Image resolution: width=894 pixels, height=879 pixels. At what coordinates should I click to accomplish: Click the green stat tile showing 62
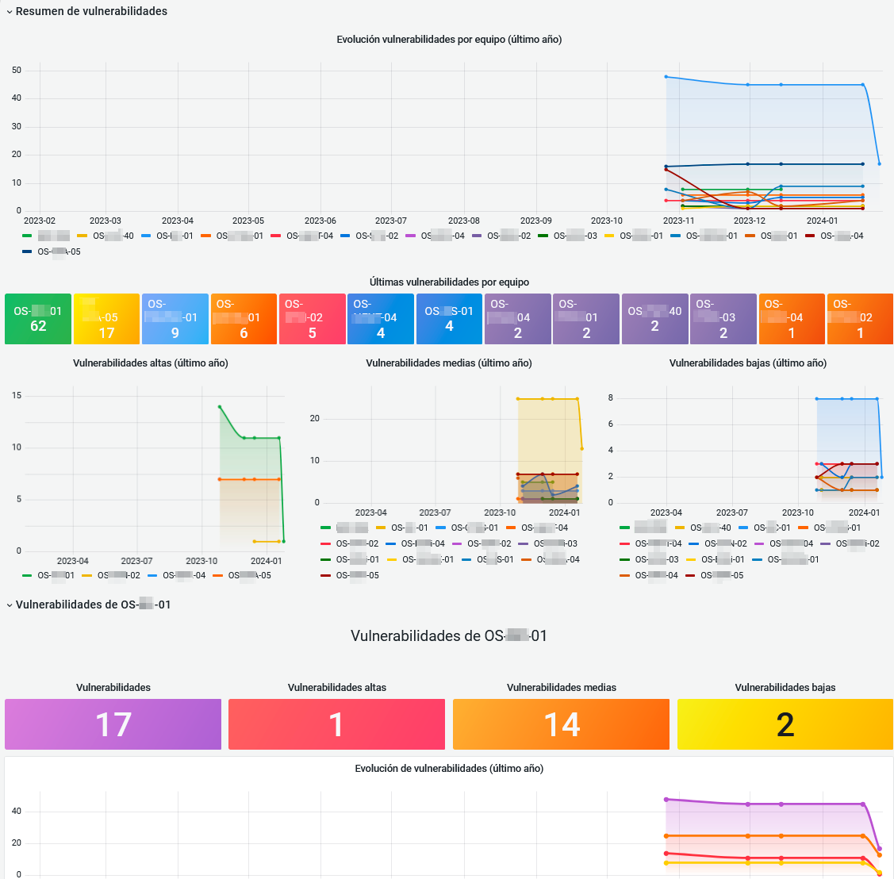pos(38,319)
